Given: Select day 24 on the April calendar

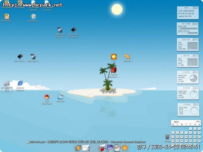Looking at the screenshot, I should click(x=199, y=141).
